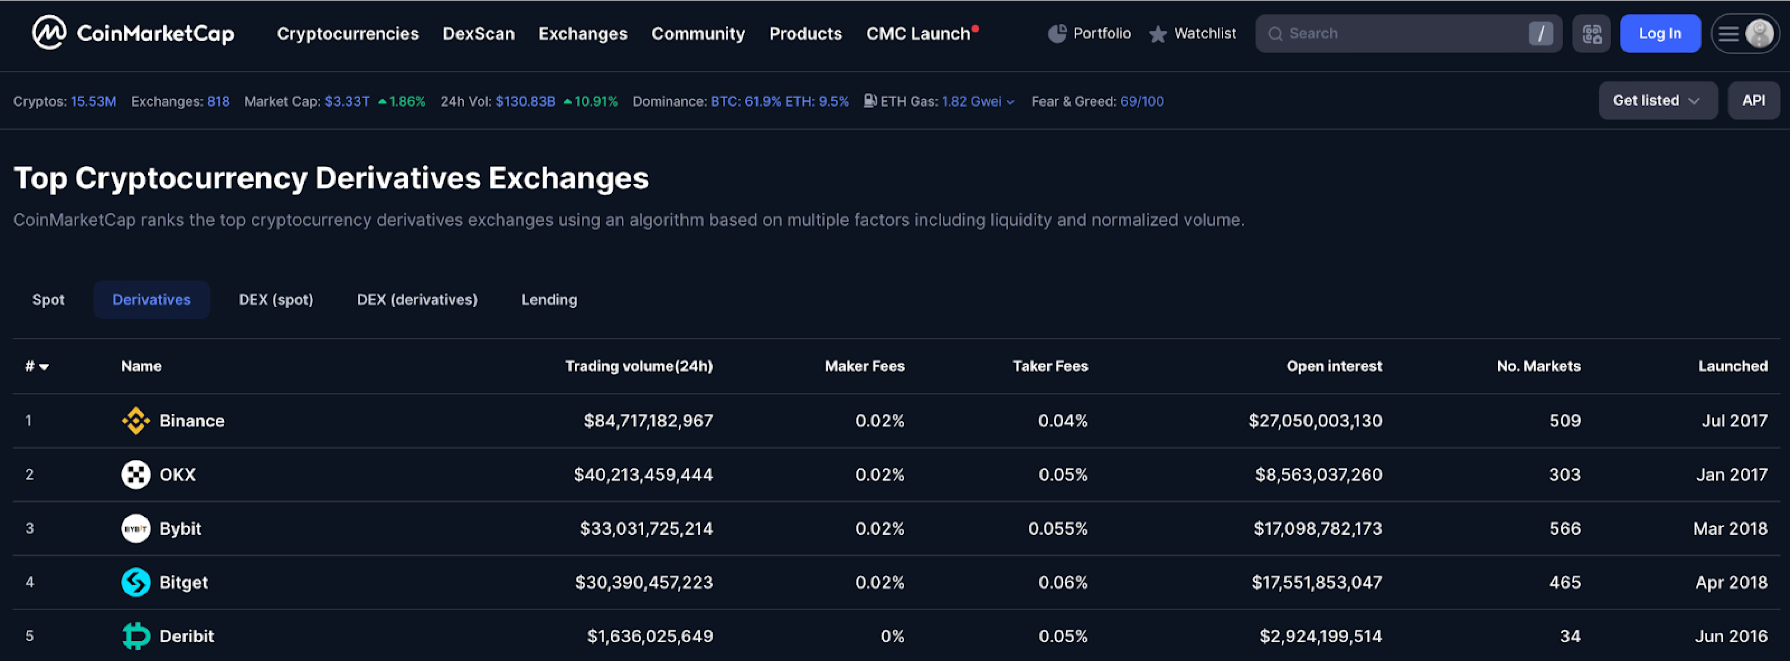
Task: Click Bybit taker fee 0.055%
Action: (x=1058, y=528)
